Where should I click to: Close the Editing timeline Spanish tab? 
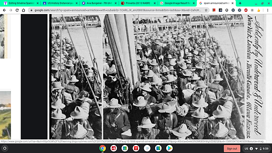pyautogui.click(x=37, y=3)
